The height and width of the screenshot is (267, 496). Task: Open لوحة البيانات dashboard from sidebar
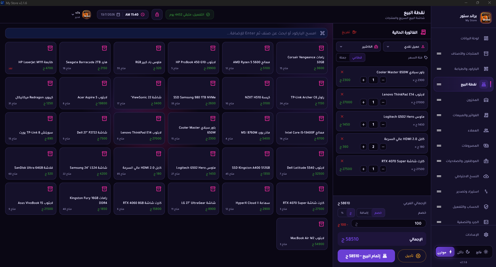[x=463, y=38]
